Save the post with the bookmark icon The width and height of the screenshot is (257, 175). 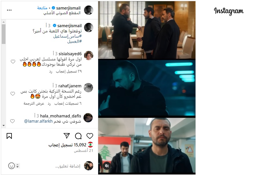pyautogui.click(x=9, y=136)
